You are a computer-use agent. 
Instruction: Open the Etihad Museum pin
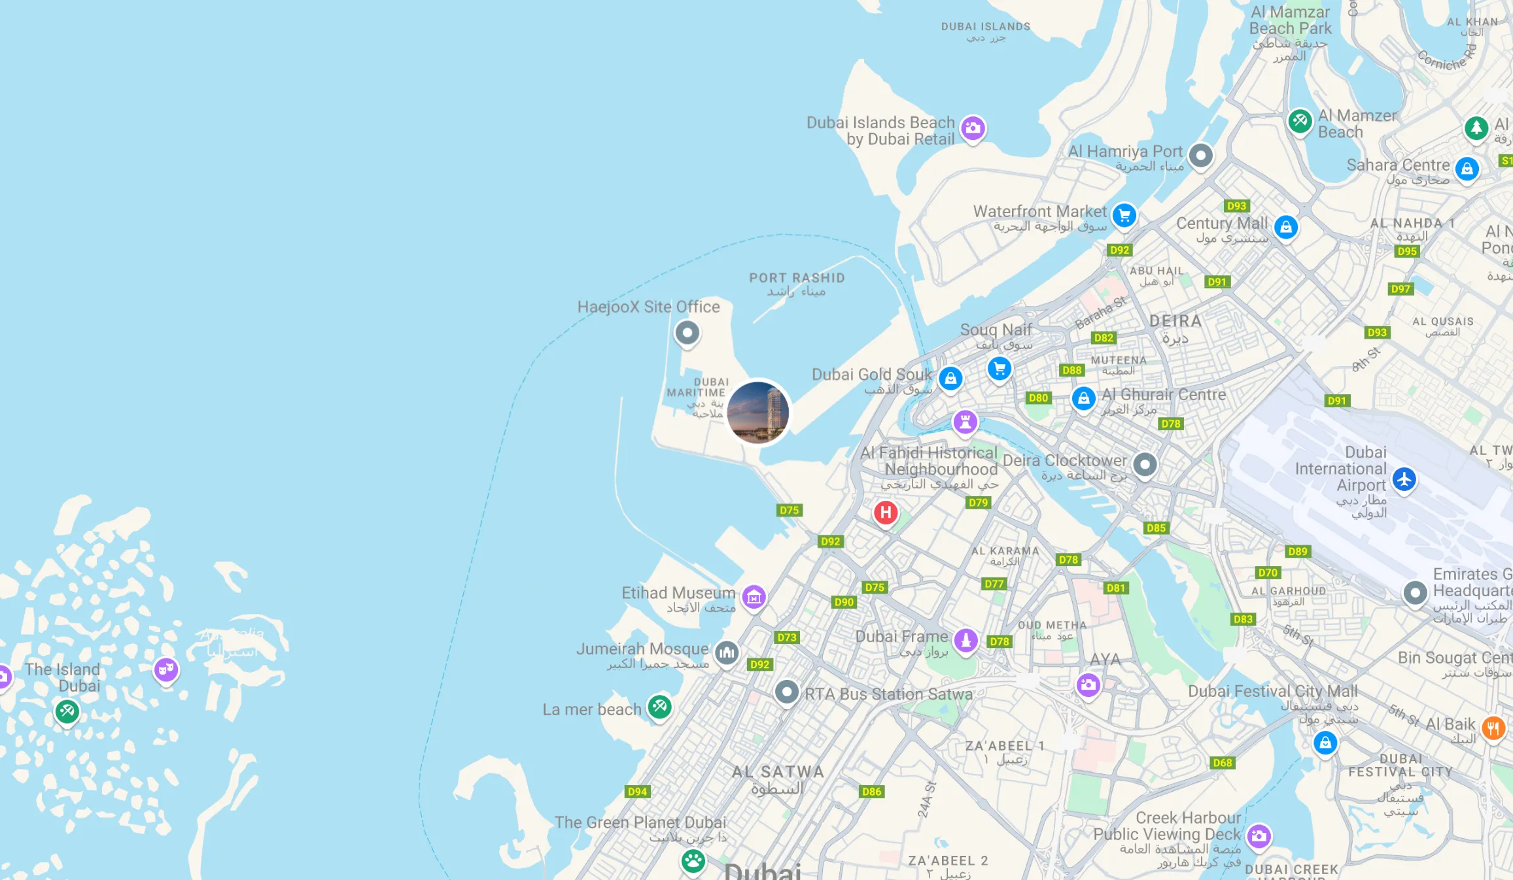pos(754,597)
